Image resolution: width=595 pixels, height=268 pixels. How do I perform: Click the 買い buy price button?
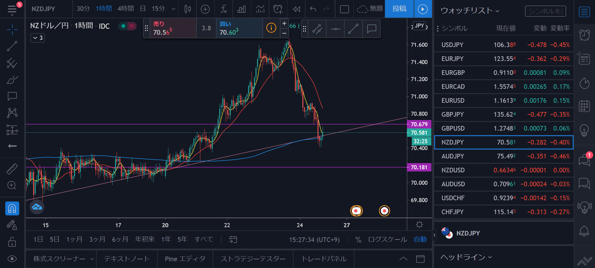pos(239,28)
